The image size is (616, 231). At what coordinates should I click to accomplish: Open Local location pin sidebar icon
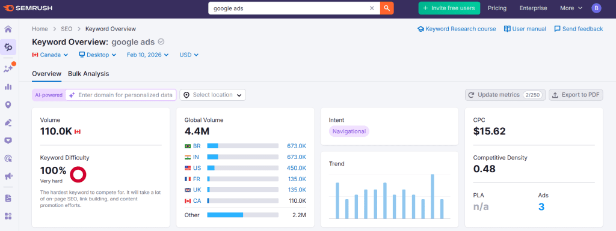pos(8,104)
